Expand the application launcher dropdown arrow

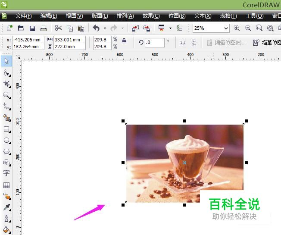170,28
